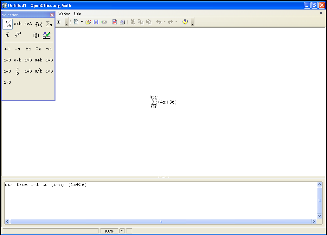Expand the New document dropdown arrow

click(82, 22)
